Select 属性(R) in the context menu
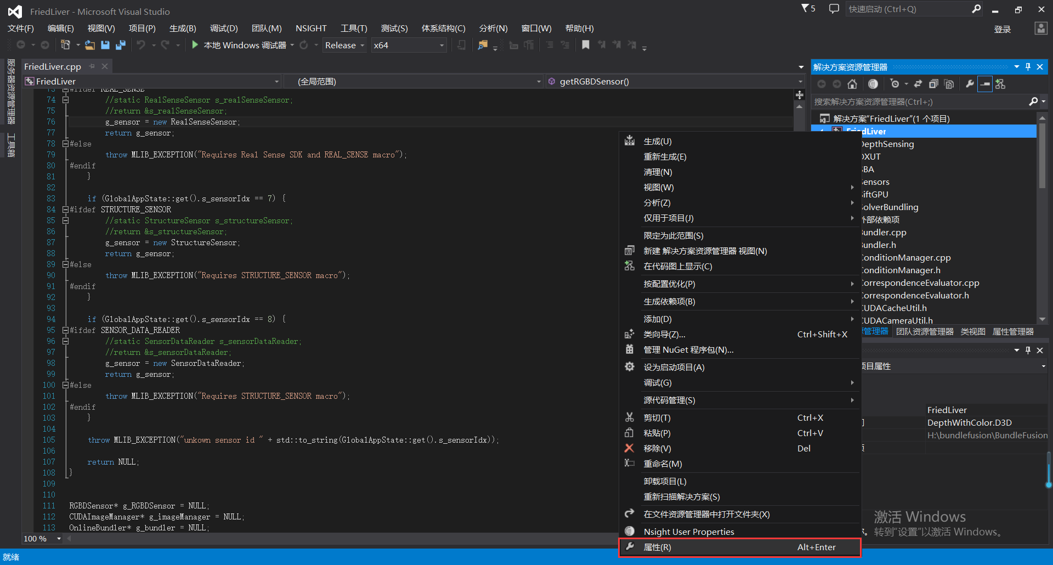 point(740,547)
